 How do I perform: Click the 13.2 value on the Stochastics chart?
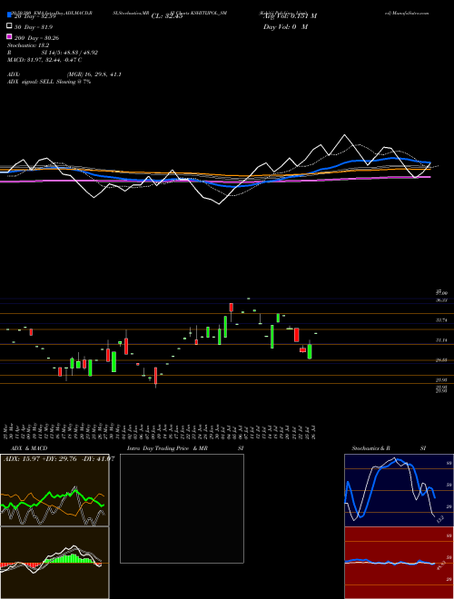[440, 519]
